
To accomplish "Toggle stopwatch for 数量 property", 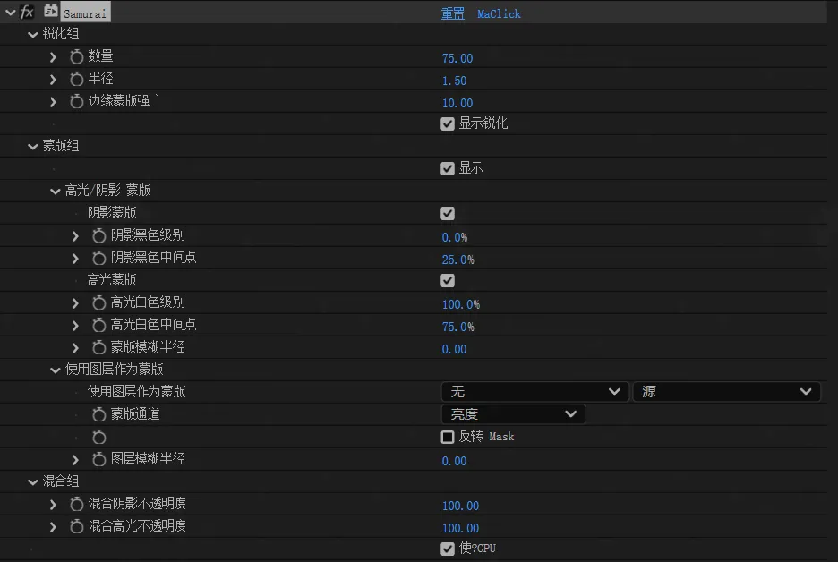I will pyautogui.click(x=77, y=57).
